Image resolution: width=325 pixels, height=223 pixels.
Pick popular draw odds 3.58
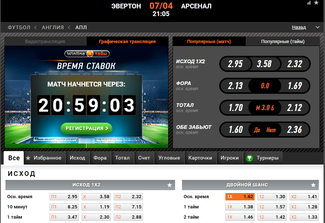[x=264, y=64]
